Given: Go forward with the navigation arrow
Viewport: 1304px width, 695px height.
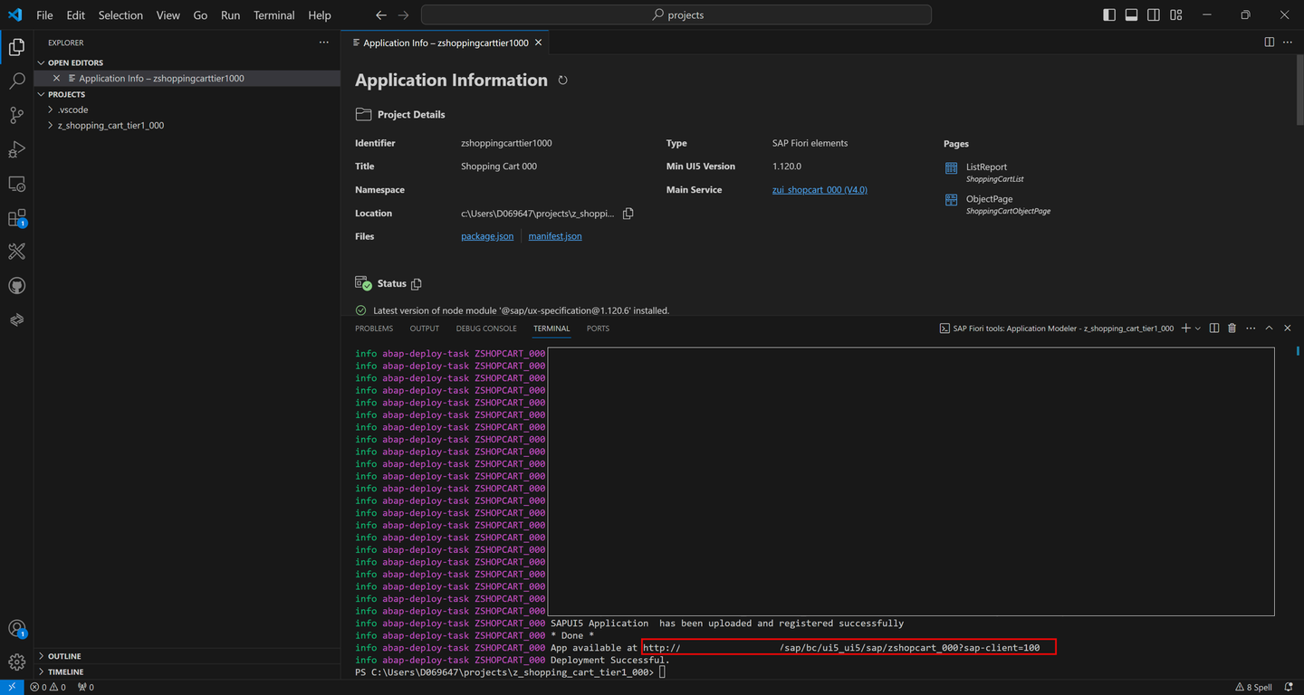Looking at the screenshot, I should point(404,15).
